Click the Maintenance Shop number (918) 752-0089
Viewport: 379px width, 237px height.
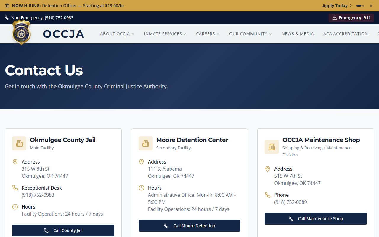pos(290,202)
